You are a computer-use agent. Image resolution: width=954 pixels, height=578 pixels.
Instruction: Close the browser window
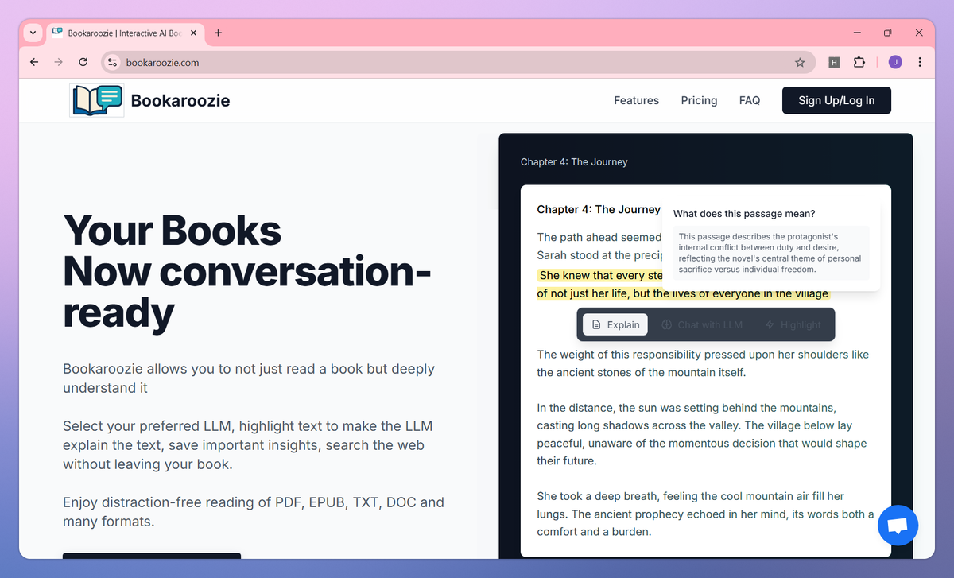[x=919, y=33]
